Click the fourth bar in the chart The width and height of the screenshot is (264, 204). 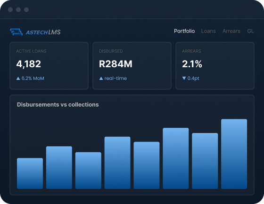[117, 163]
